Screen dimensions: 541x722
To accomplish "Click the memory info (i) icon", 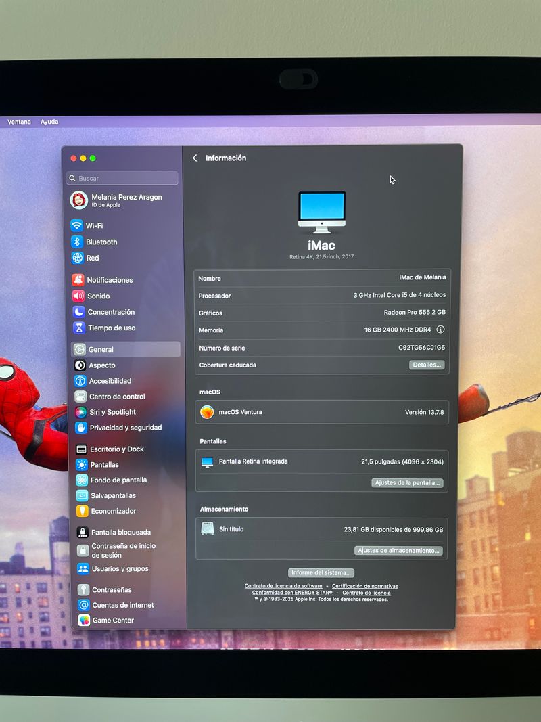I will pyautogui.click(x=440, y=330).
